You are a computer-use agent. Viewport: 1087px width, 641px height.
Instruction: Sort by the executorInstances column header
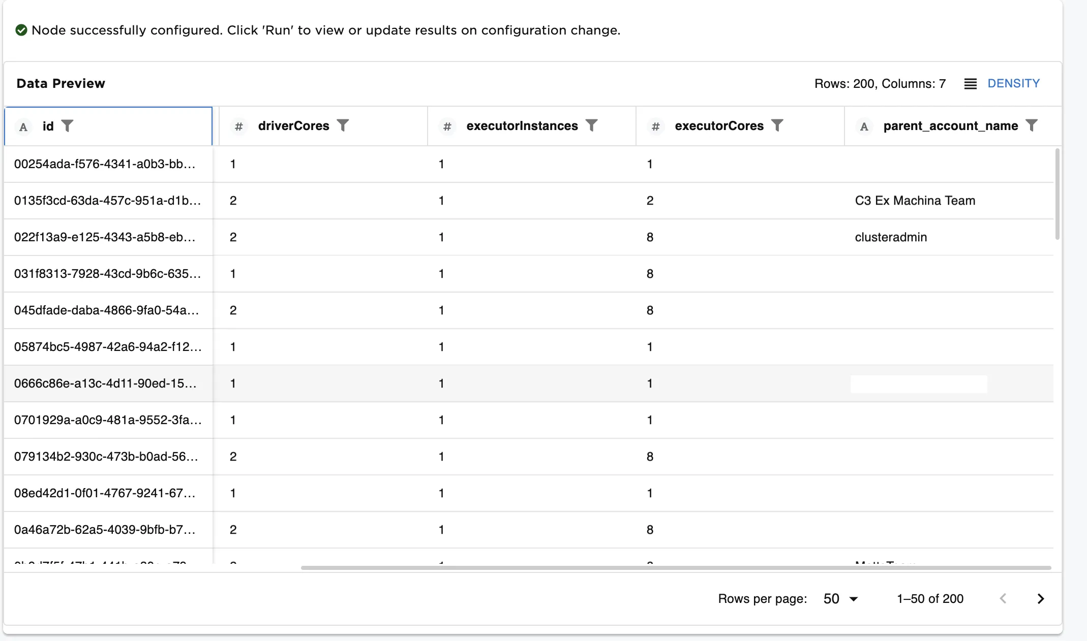[522, 126]
